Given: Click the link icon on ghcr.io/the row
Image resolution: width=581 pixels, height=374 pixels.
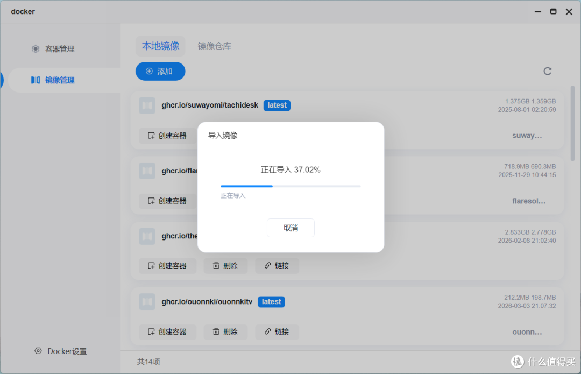Looking at the screenshot, I should tap(267, 266).
